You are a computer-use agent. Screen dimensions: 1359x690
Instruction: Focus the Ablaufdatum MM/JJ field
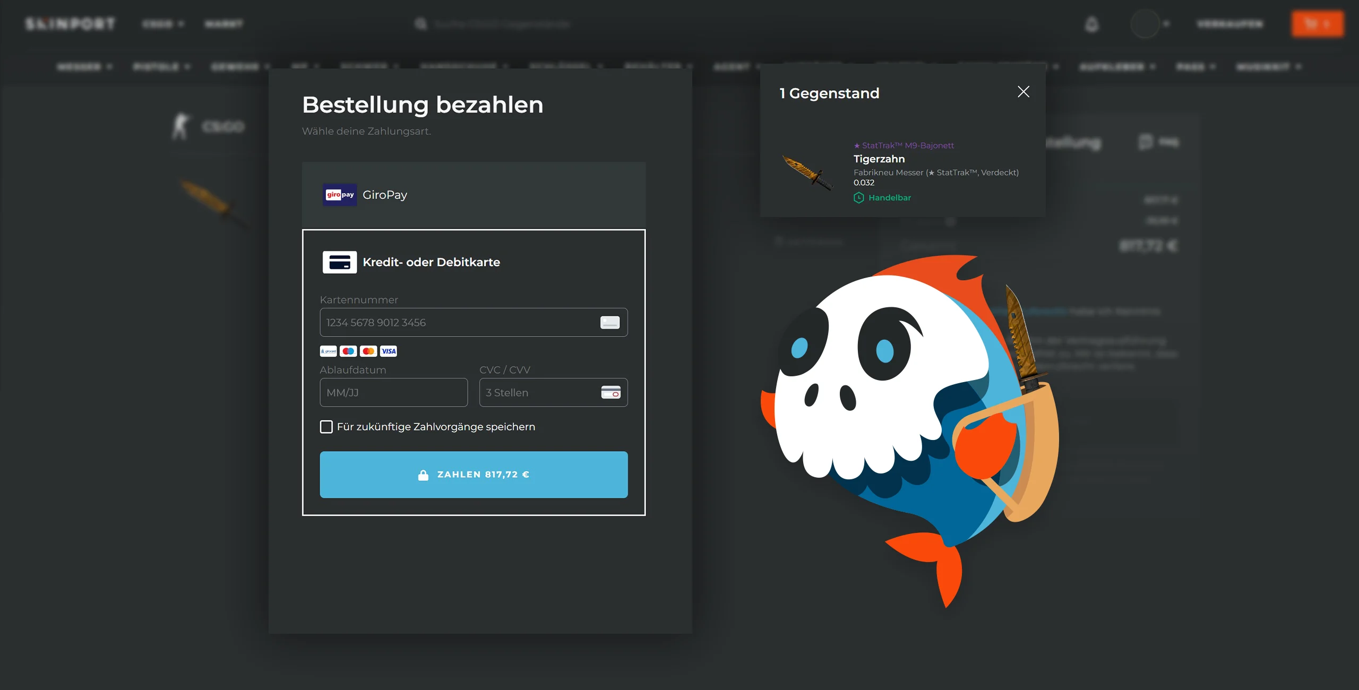point(393,393)
